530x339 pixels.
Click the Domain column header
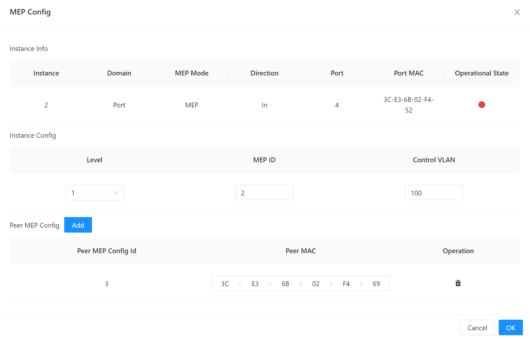pos(119,73)
